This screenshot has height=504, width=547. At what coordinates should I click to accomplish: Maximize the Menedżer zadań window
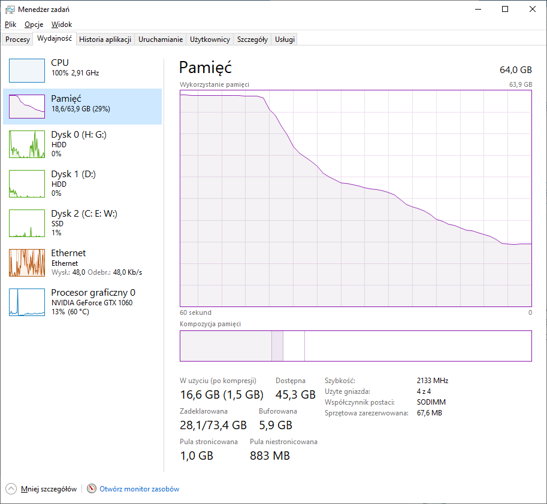(x=505, y=10)
